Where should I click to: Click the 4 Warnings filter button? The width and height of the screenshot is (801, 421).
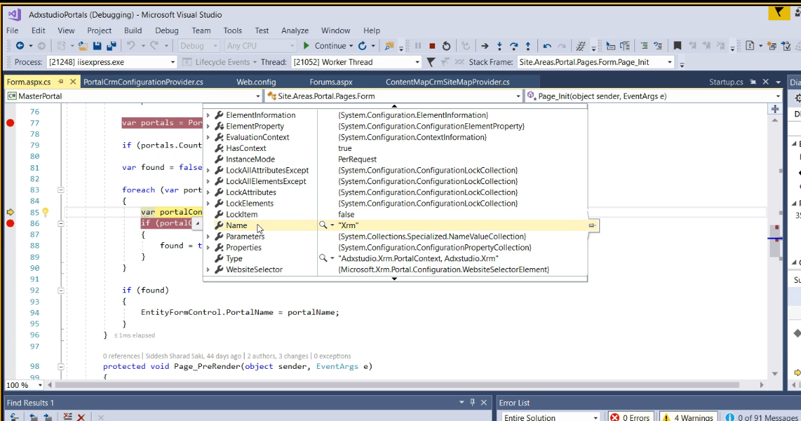[688, 418]
